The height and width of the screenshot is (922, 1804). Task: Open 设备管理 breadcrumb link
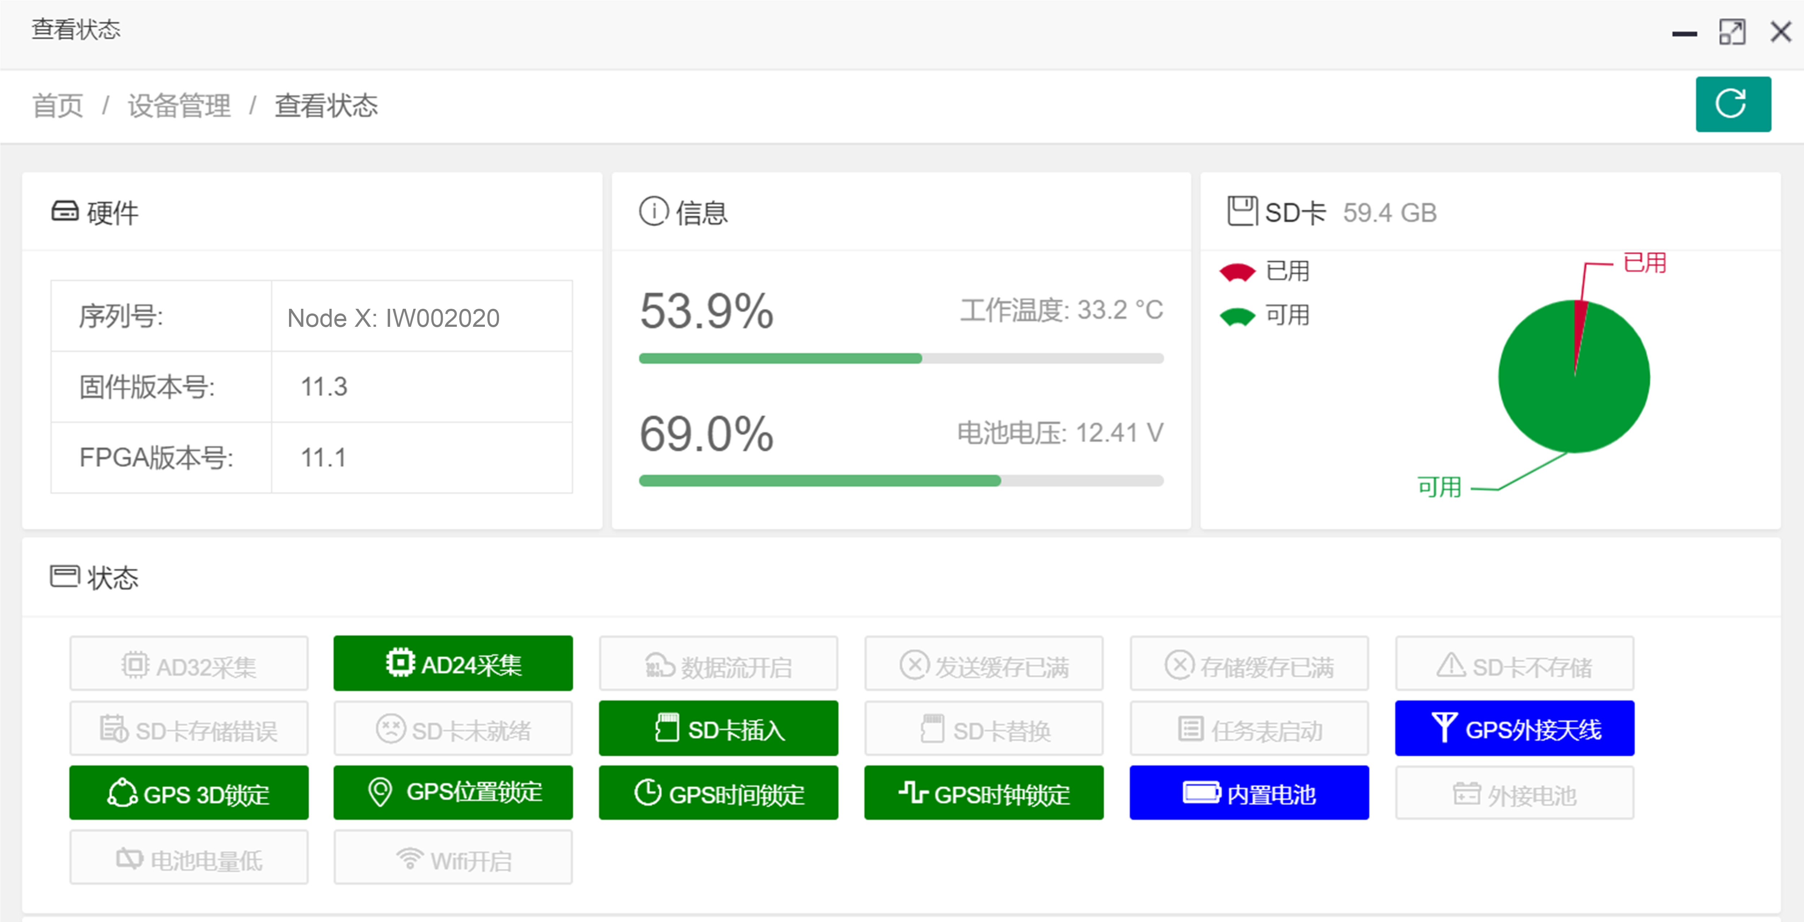179,106
